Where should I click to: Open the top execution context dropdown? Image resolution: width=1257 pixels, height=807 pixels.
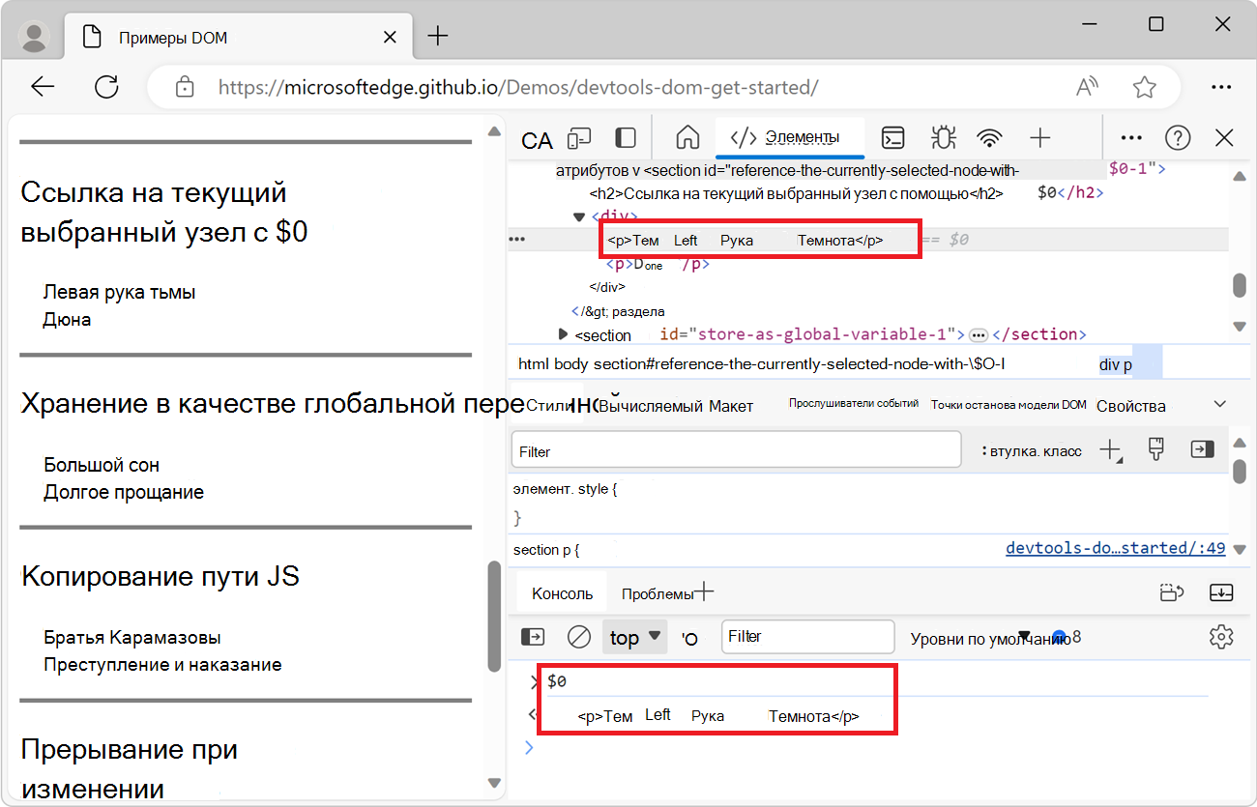coord(634,637)
